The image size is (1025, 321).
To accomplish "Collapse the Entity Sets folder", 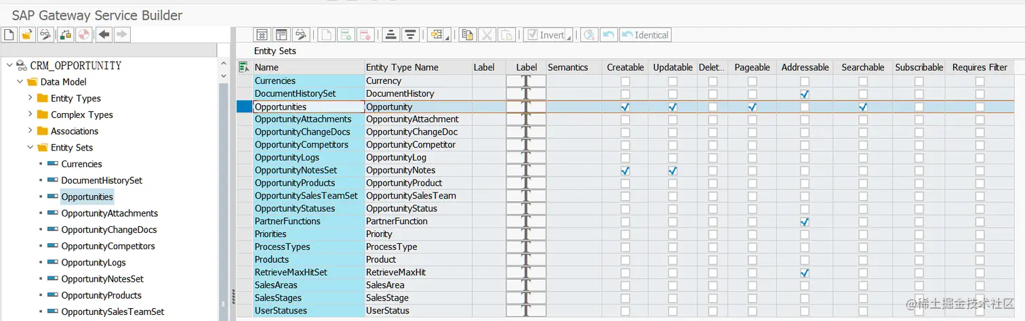I will click(31, 147).
